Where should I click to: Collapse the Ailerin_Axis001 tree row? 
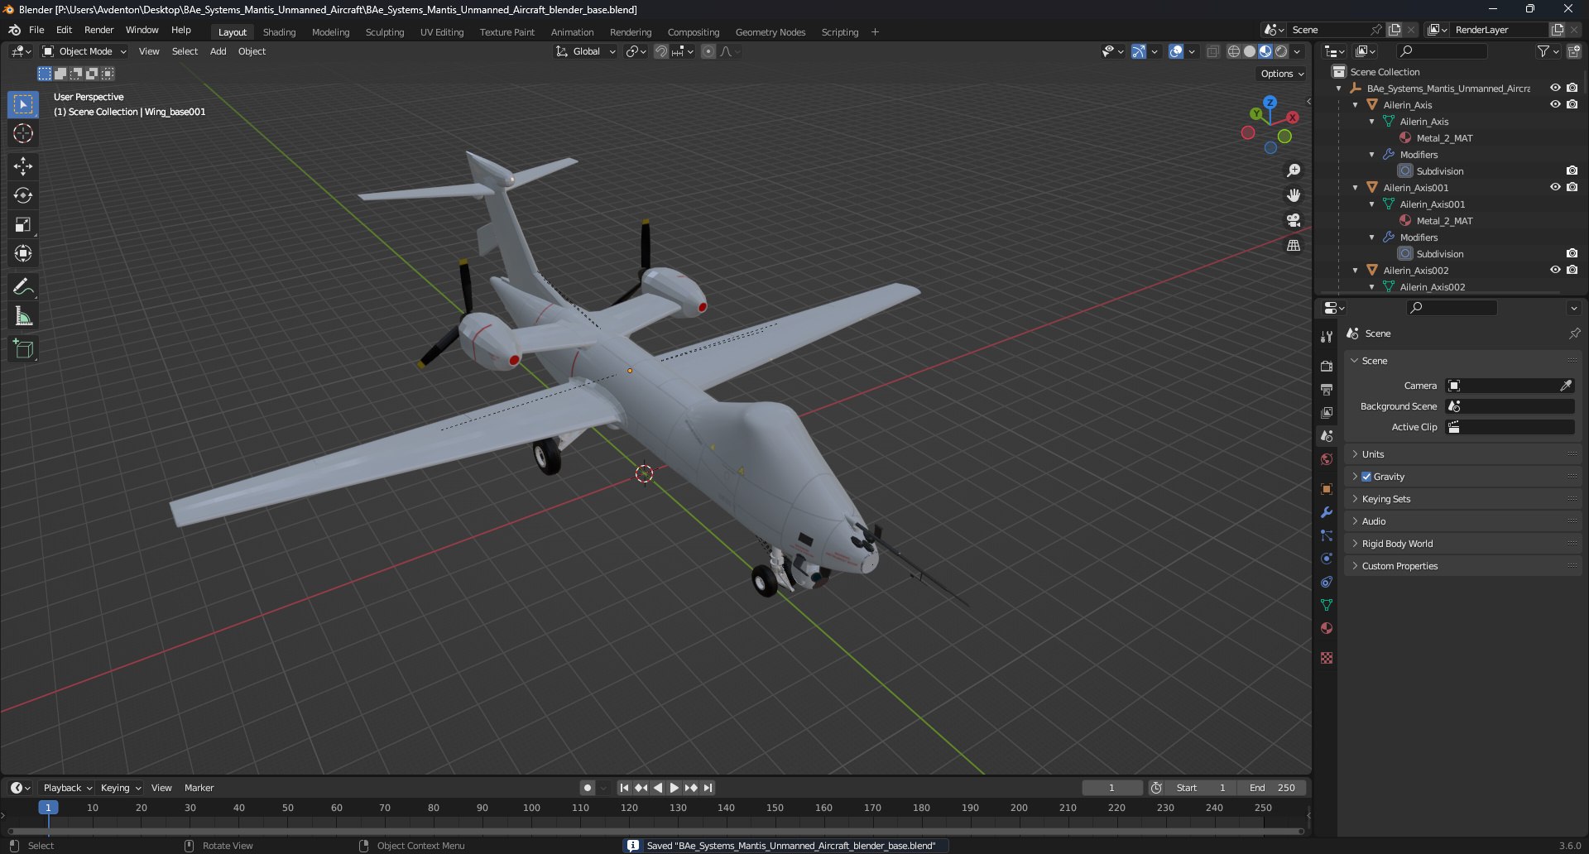(x=1356, y=188)
